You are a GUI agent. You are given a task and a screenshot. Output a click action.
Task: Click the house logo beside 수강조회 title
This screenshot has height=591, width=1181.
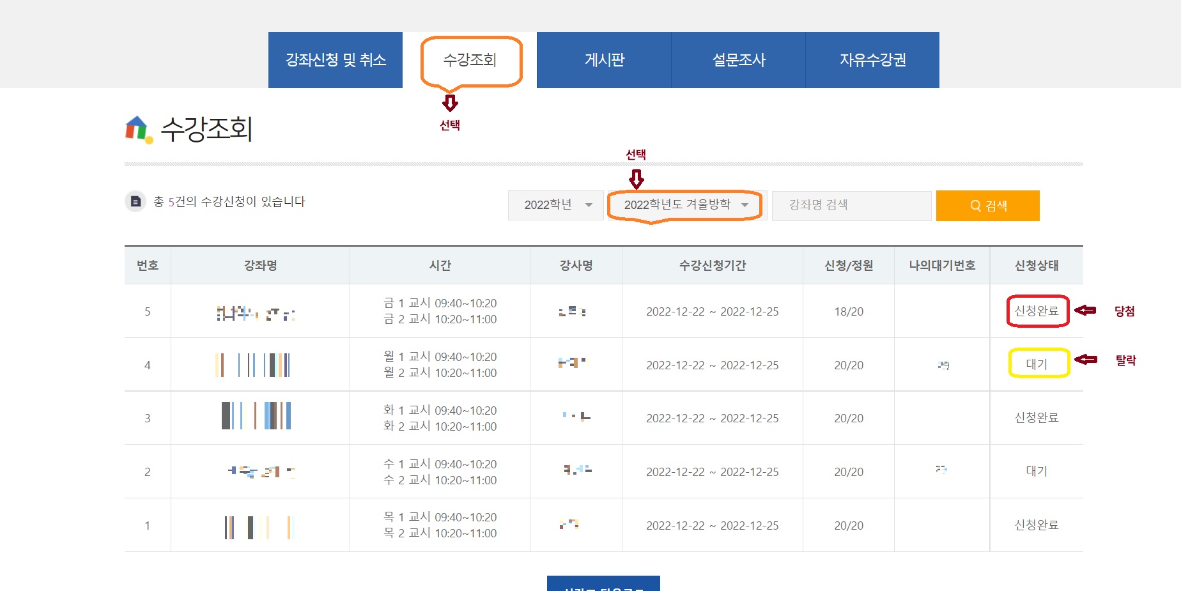click(139, 130)
